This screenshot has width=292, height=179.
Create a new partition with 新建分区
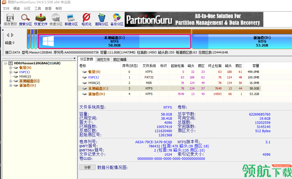tap(71, 20)
